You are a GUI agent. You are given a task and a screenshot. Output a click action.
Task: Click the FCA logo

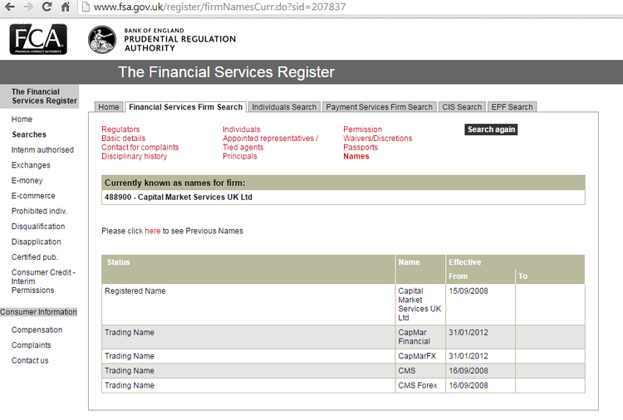38,40
